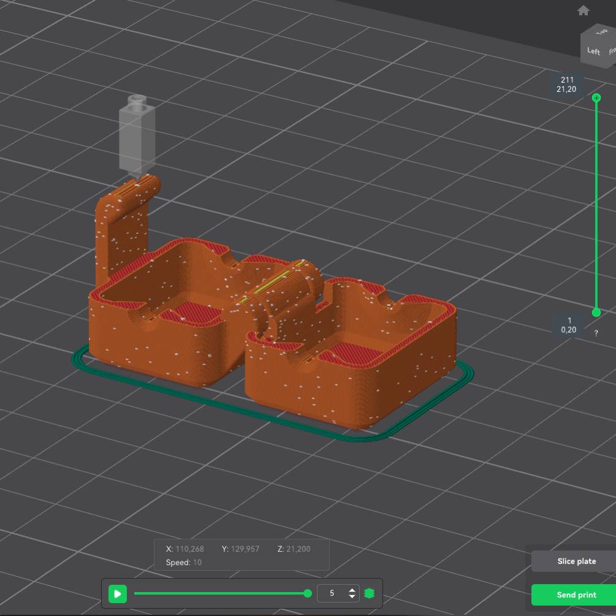This screenshot has height=616, width=616.
Task: Select the Front face of the view cube
Action: (612, 51)
